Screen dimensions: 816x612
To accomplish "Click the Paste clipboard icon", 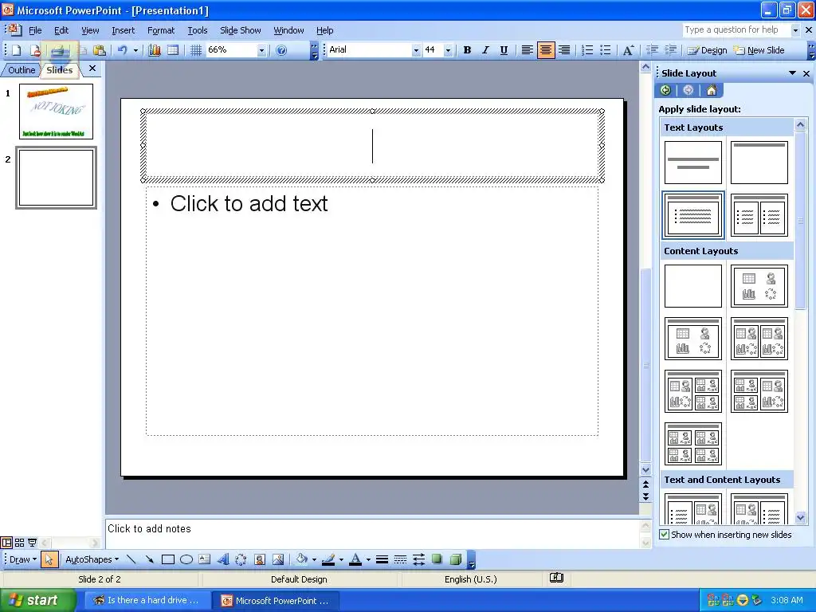I will pos(99,50).
